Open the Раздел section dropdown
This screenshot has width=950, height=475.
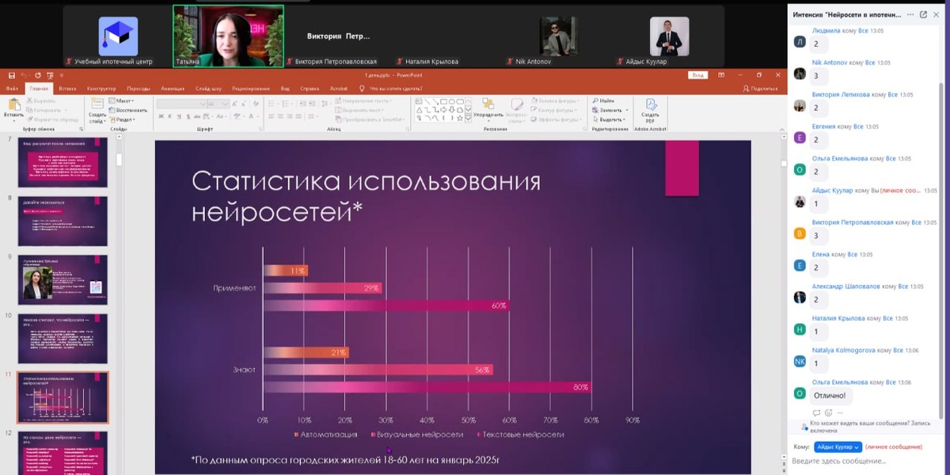pos(122,120)
